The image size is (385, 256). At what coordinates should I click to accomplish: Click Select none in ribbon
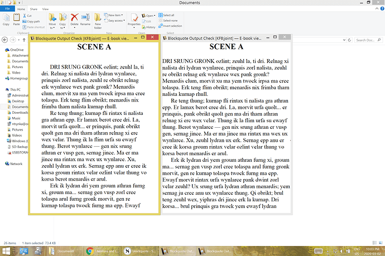coord(168,21)
